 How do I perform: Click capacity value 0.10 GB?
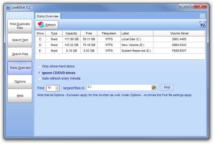coord(72,51)
